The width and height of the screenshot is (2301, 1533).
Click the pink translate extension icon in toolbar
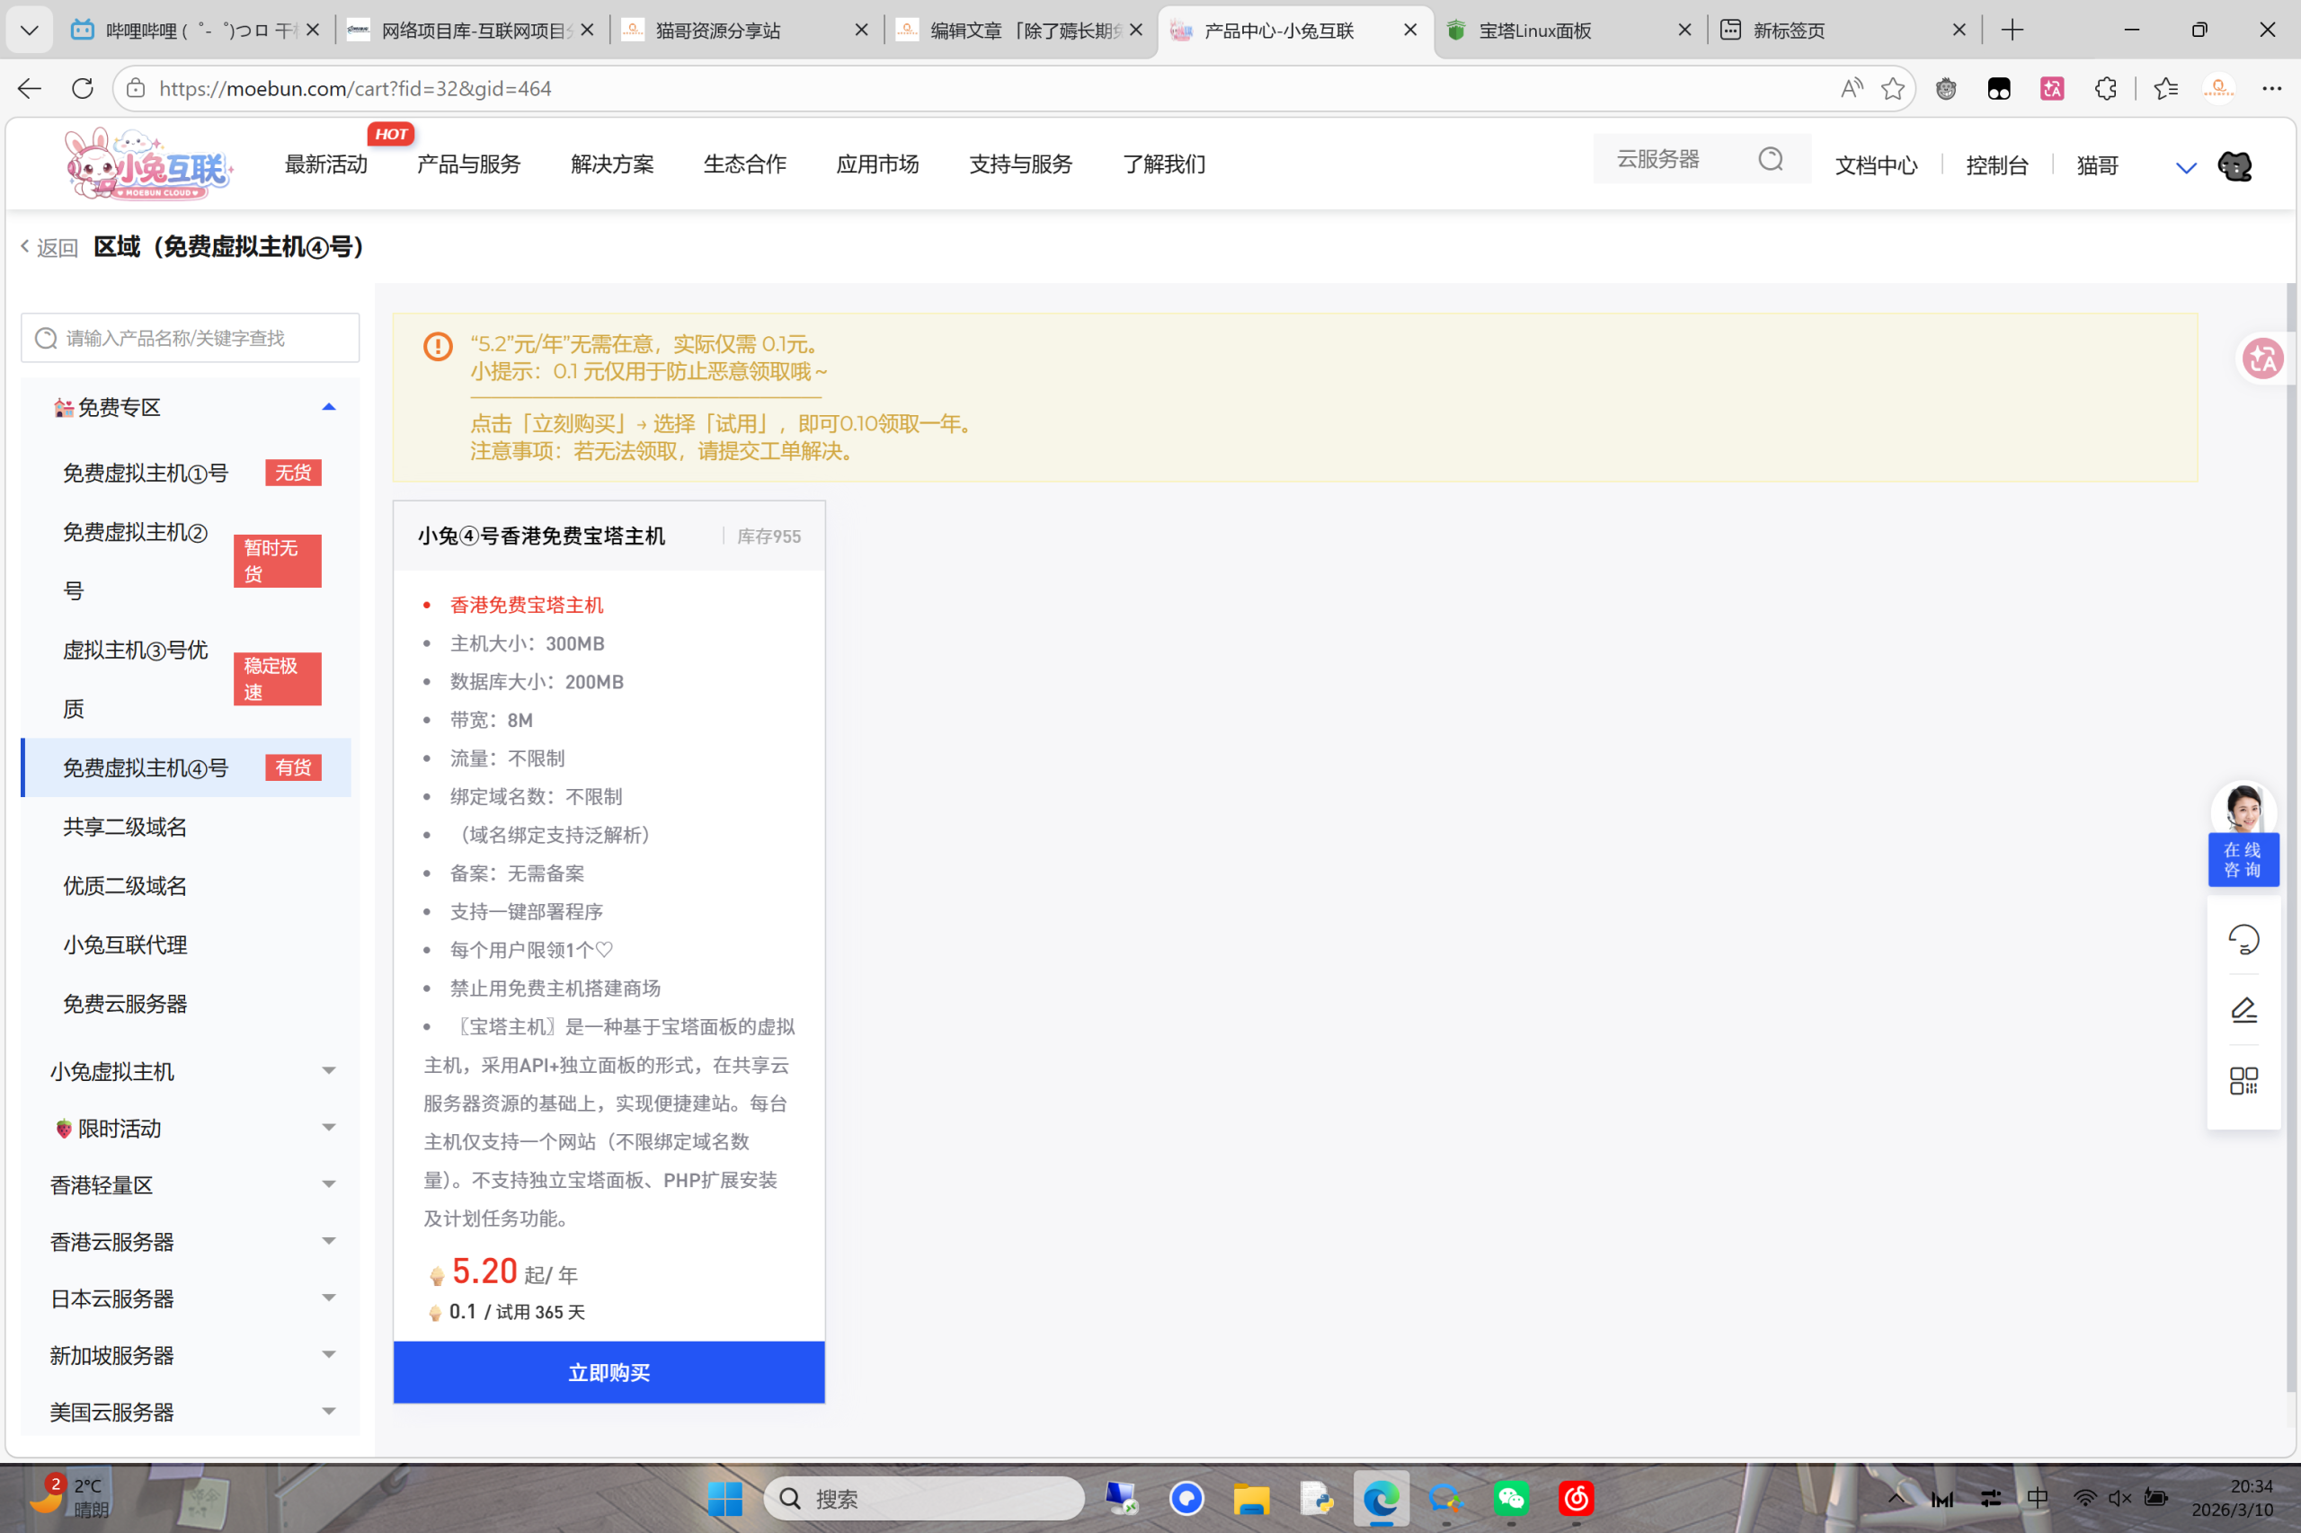(x=2053, y=89)
